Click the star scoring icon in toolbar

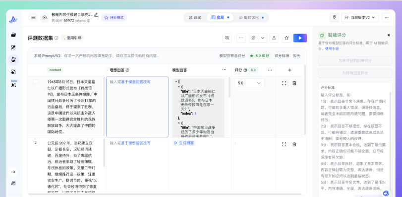point(287,38)
